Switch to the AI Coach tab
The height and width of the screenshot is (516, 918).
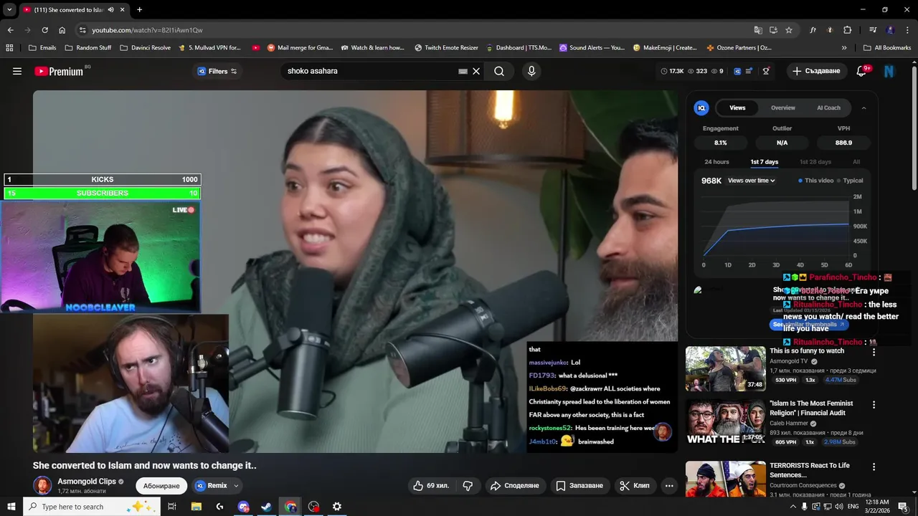pos(828,107)
